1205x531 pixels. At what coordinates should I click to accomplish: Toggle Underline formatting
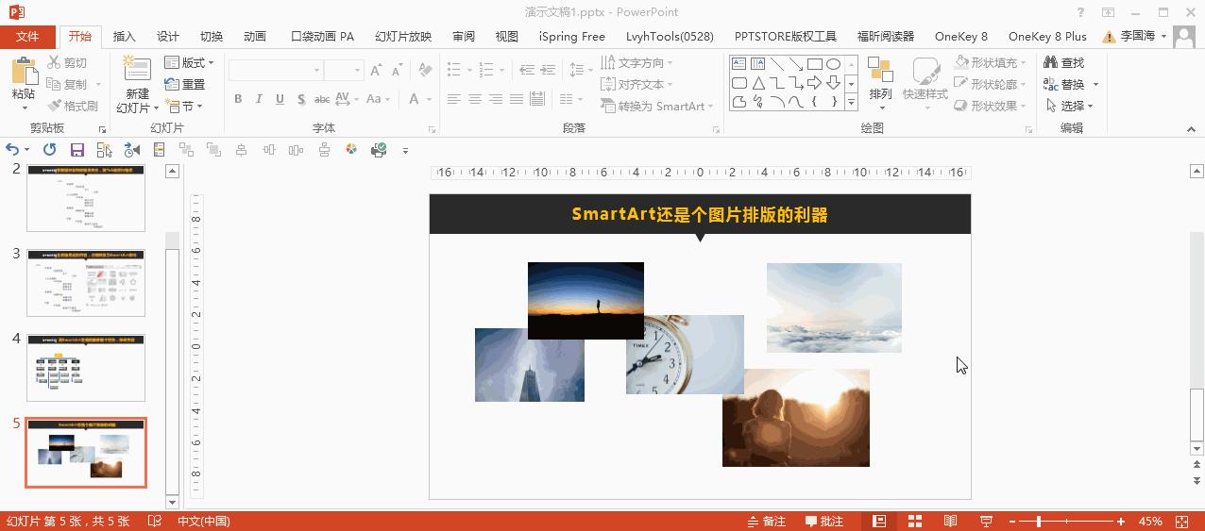tap(280, 99)
